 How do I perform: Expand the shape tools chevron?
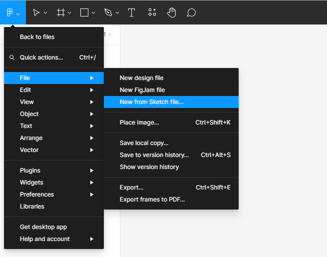point(93,12)
